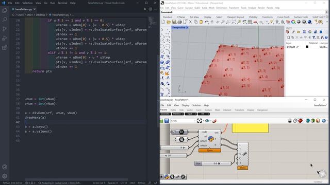Click the yellow panel on Grasshopper canvas
Screen dimensions: 330x185
(x=250, y=128)
